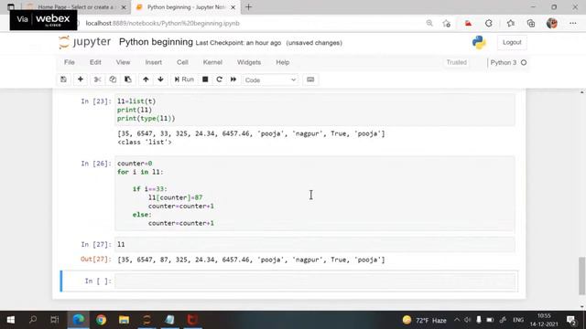Show hidden system tray icons chevron
This screenshot has width=586, height=329.
tap(457, 320)
